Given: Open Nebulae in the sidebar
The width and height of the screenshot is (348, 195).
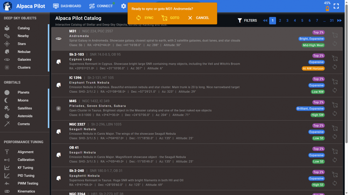Looking at the screenshot, I should (x=24, y=52).
